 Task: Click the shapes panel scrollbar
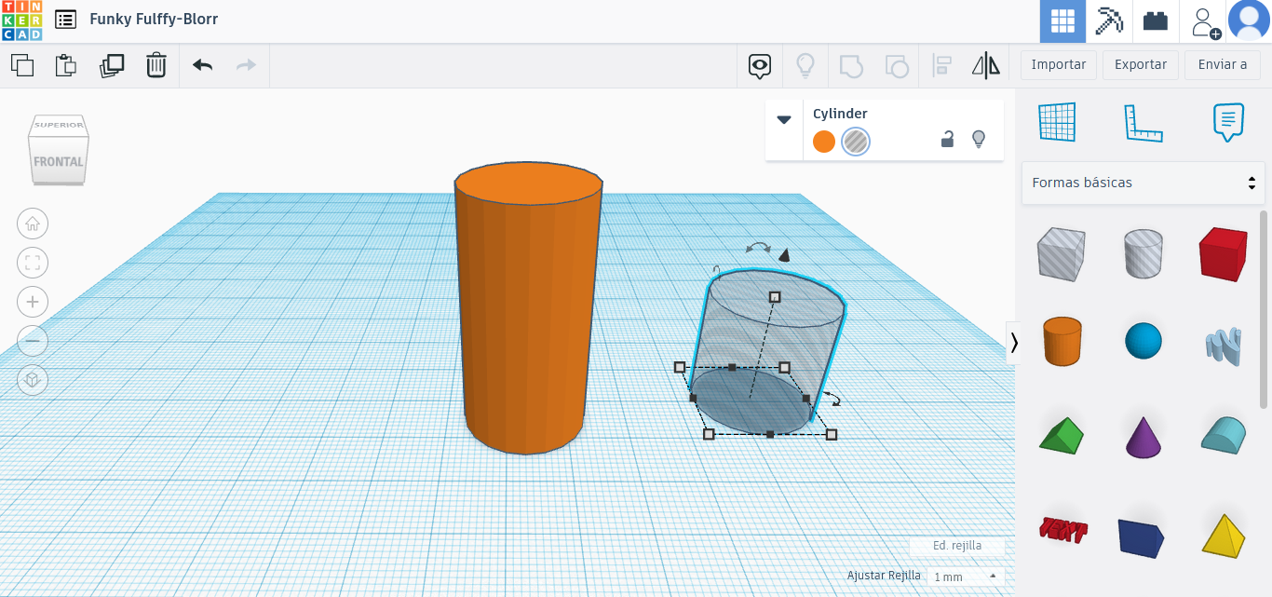(x=1264, y=308)
